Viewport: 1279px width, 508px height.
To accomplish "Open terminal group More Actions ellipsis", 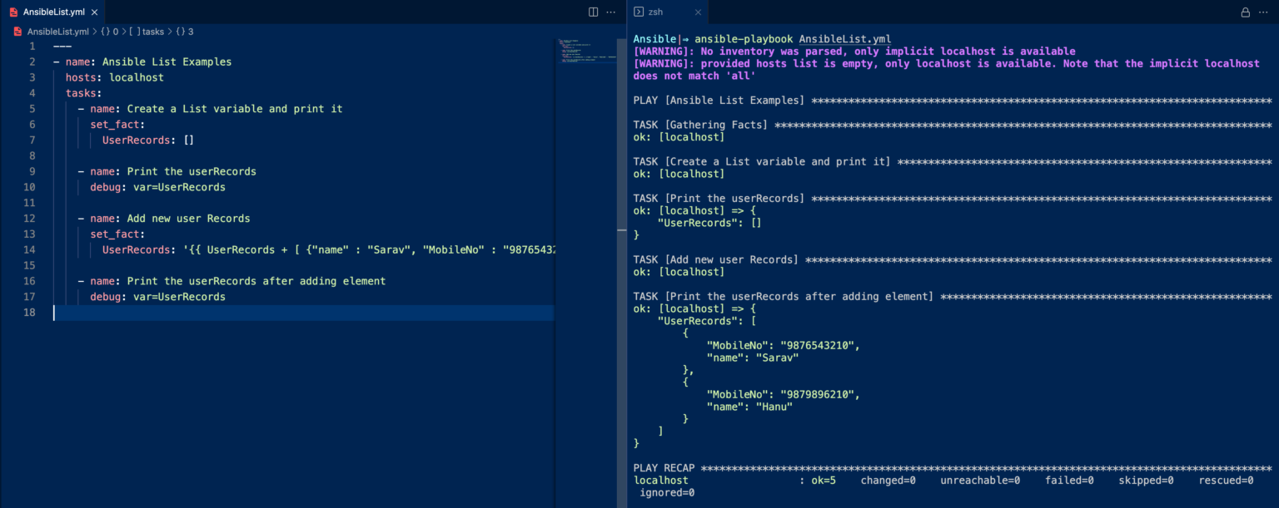I will pos(1264,12).
